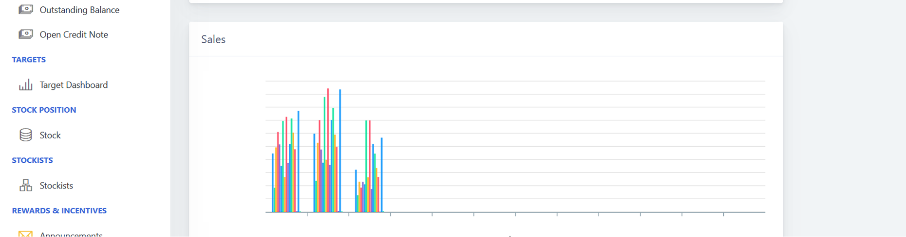This screenshot has width=906, height=237.
Task: Navigate to Stockists
Action: [x=56, y=186]
